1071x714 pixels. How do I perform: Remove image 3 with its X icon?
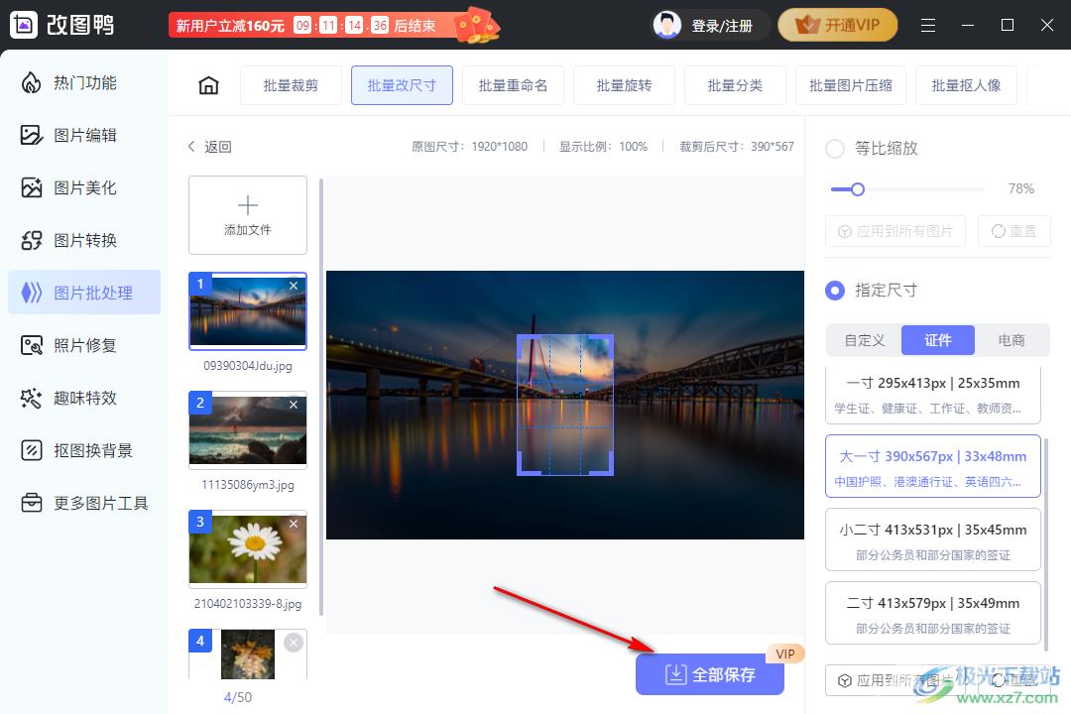pyautogui.click(x=293, y=524)
